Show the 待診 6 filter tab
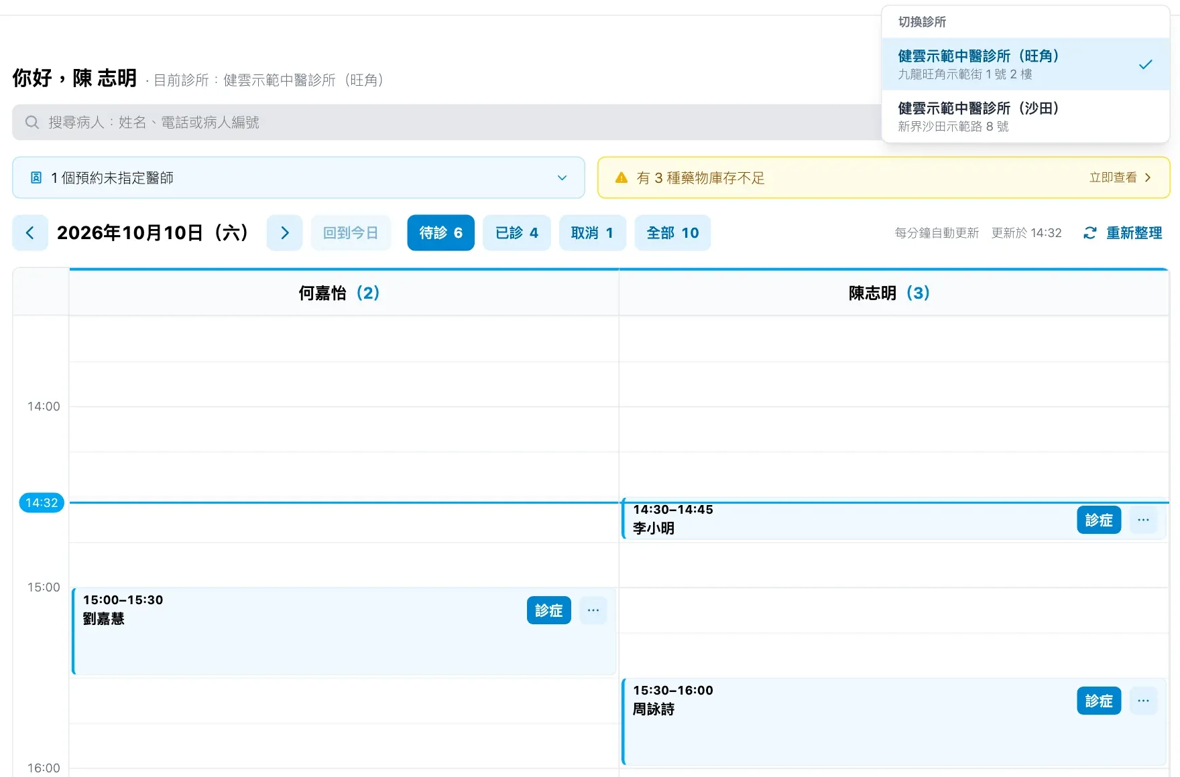The height and width of the screenshot is (777, 1180). pos(440,232)
